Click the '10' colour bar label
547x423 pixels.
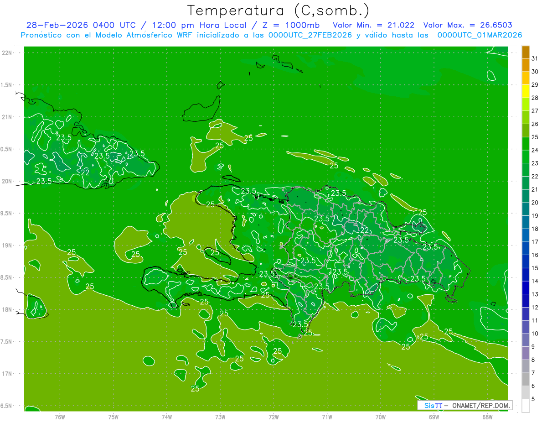click(x=535, y=334)
